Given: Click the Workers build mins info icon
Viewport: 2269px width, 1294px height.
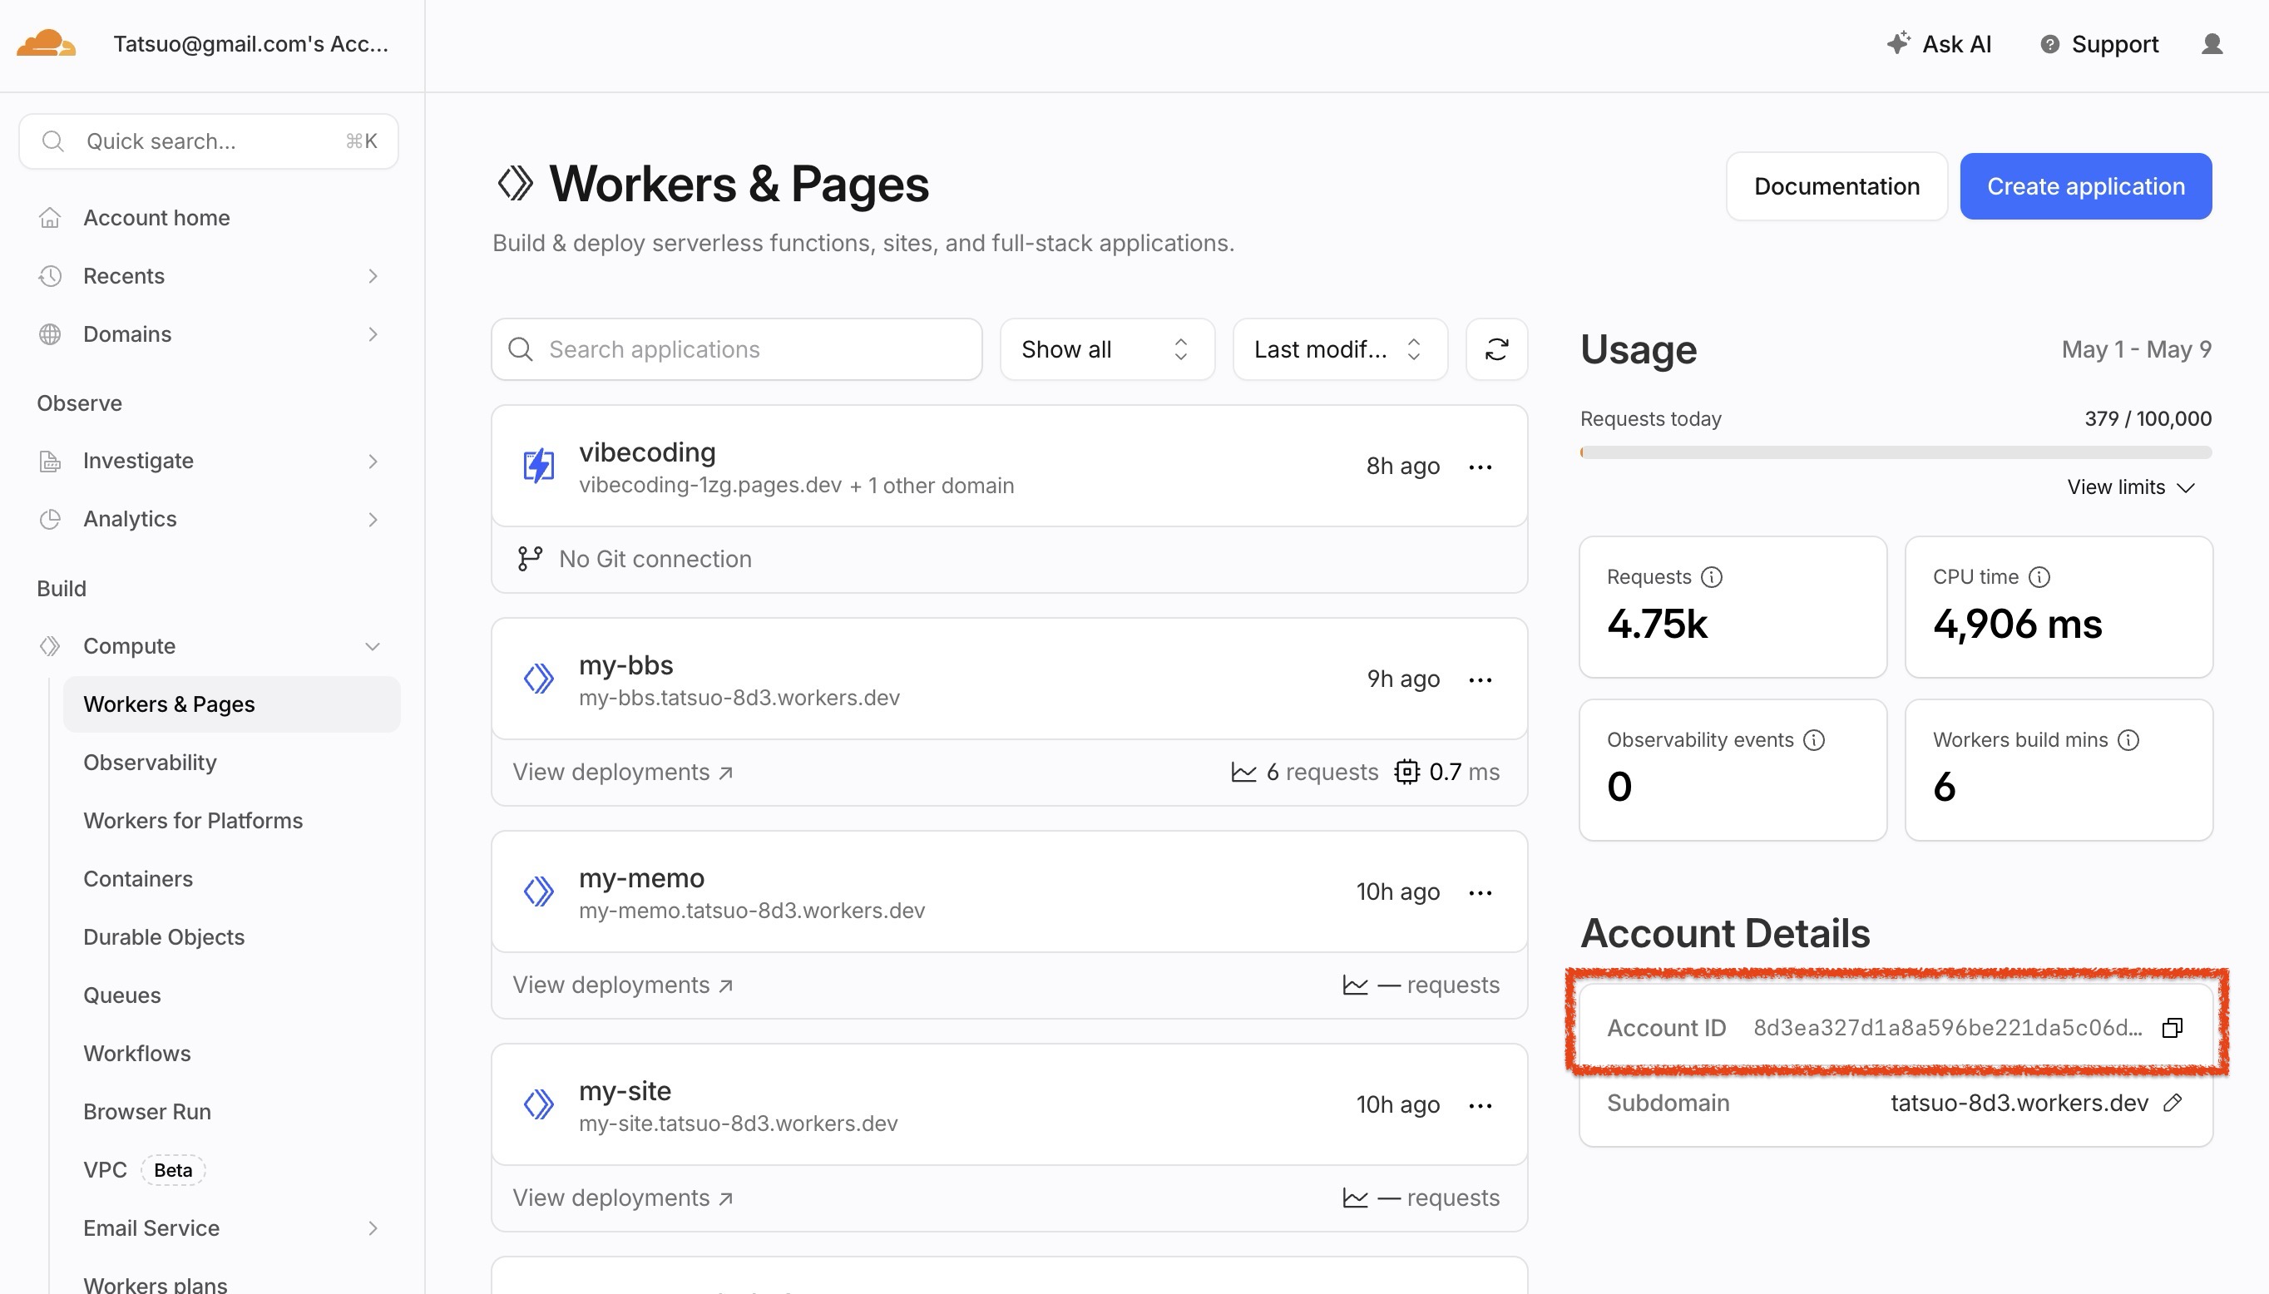Looking at the screenshot, I should pyautogui.click(x=2128, y=740).
